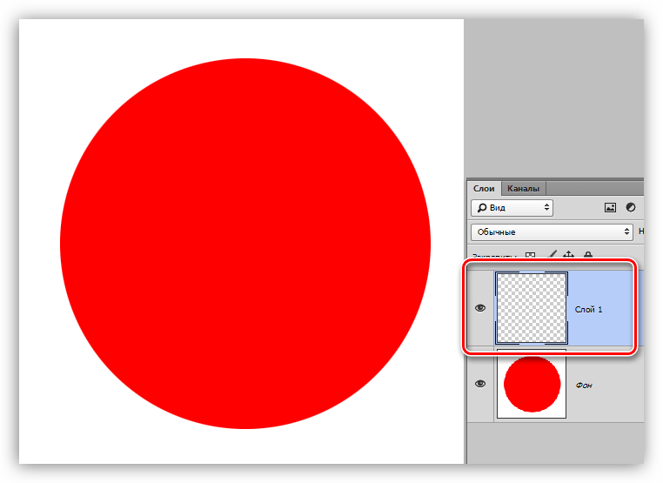Lock image pixels brush icon
The height and width of the screenshot is (483, 663).
pyautogui.click(x=552, y=254)
